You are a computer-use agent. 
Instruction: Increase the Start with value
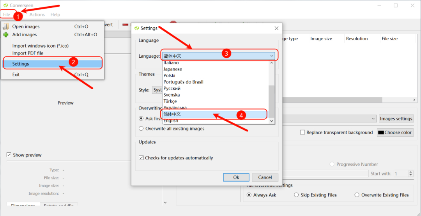(x=410, y=172)
